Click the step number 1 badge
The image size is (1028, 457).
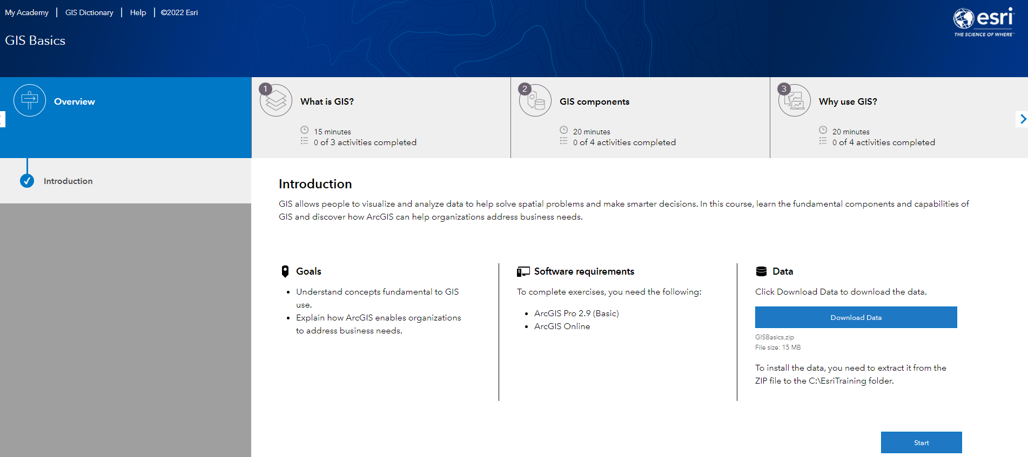(x=265, y=89)
